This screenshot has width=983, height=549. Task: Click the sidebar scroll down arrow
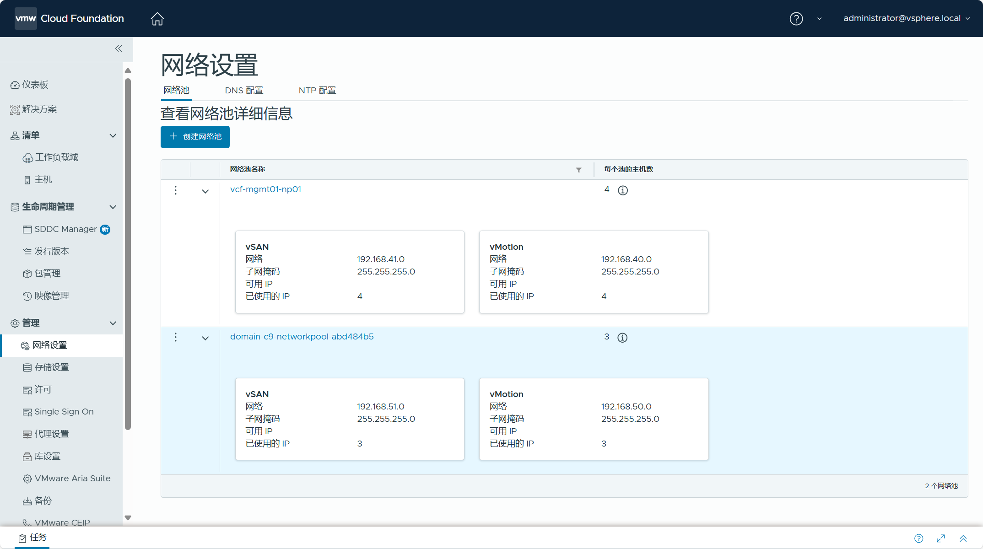click(128, 518)
